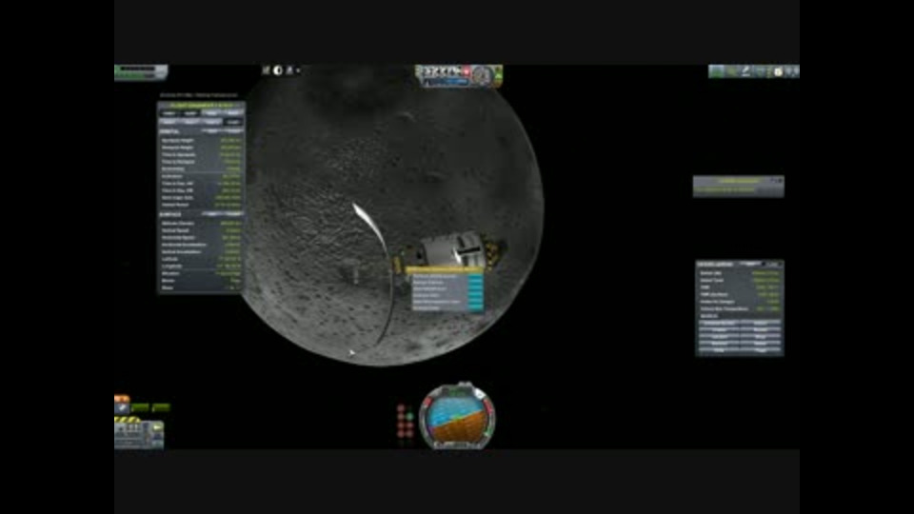Click the green SAS mode marker beside the navball

409,417
